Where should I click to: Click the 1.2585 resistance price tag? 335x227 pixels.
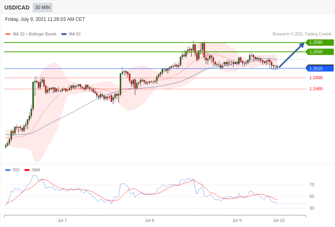pyautogui.click(x=320, y=42)
